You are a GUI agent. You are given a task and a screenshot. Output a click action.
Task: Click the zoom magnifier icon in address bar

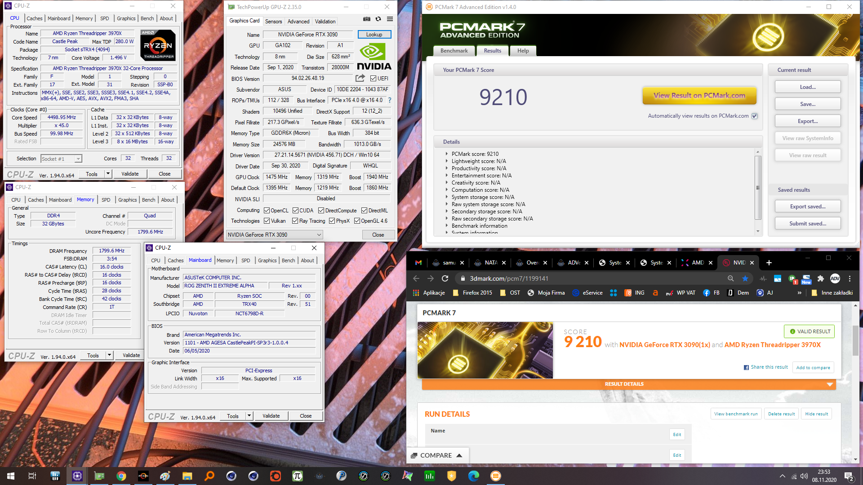[730, 278]
